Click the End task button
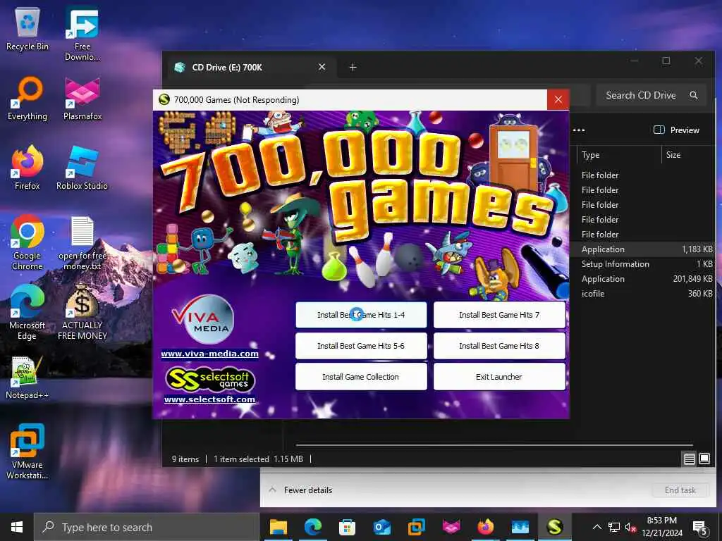Screen dimensions: 722x541 (x=680, y=490)
